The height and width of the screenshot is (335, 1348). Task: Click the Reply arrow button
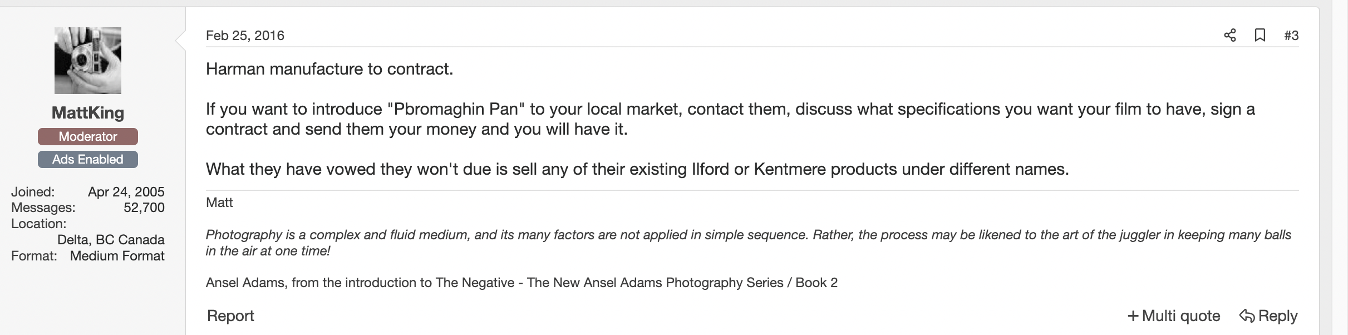tap(1268, 316)
